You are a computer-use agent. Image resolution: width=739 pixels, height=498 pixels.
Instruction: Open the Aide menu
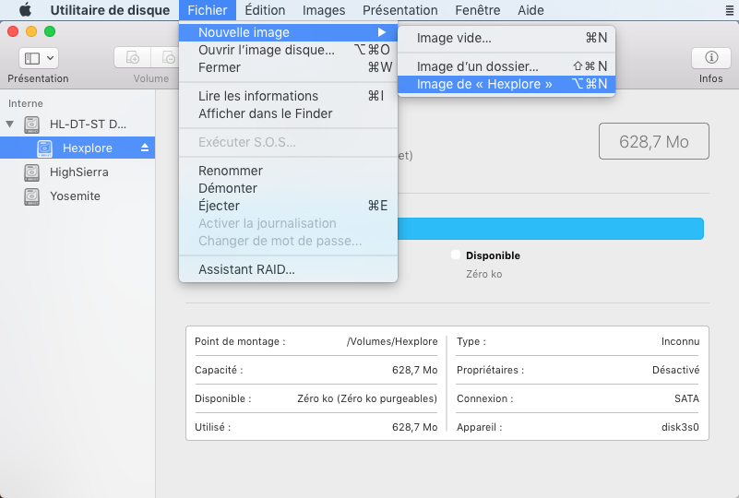coord(530,10)
